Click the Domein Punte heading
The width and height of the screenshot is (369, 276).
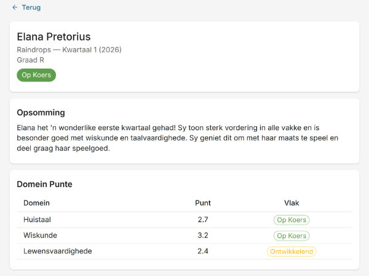click(44, 184)
